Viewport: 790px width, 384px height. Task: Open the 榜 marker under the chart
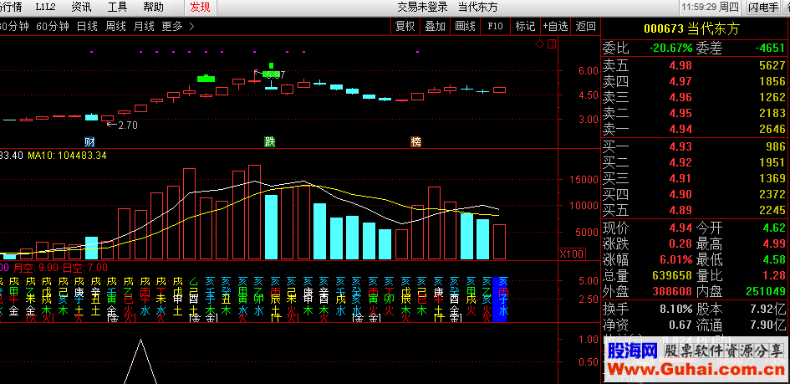coord(415,141)
